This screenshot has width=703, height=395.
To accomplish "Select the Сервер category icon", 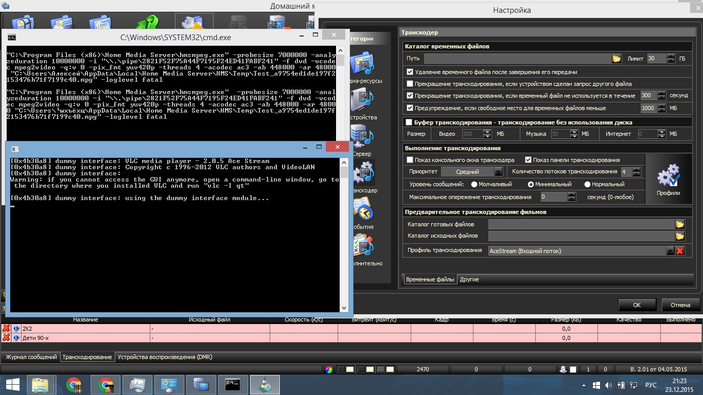I will tap(363, 137).
